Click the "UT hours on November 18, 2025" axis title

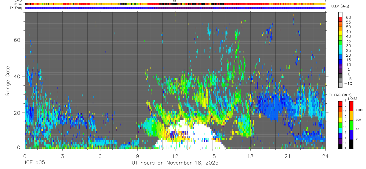point(175,163)
